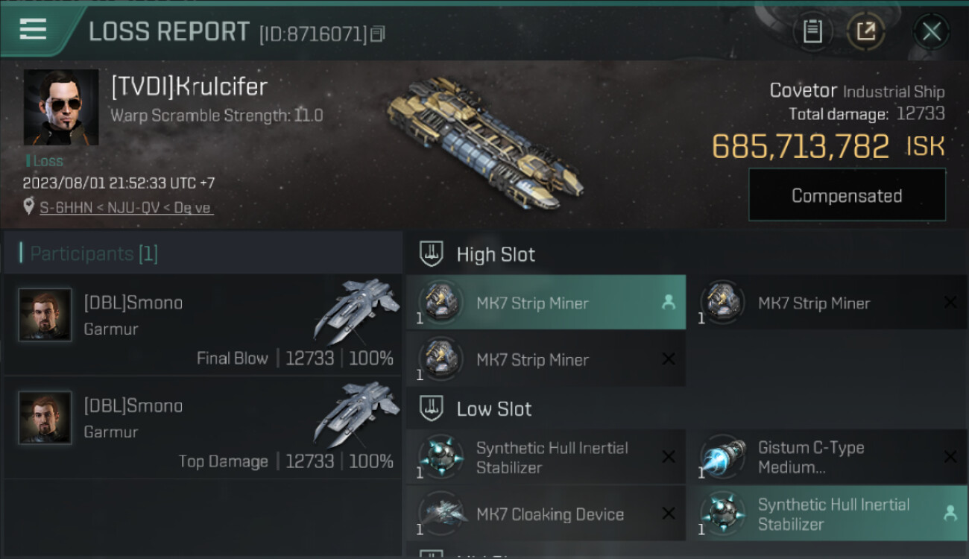Viewport: 969px width, 559px height.
Task: Click the Compensated button
Action: pyautogui.click(x=847, y=195)
